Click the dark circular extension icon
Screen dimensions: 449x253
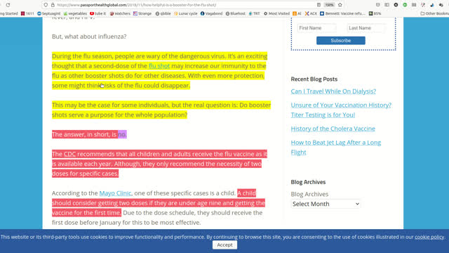(x=396, y=5)
